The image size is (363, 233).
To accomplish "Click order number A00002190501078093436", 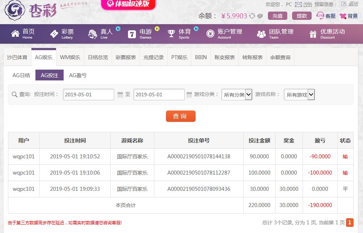I will (x=198, y=189).
